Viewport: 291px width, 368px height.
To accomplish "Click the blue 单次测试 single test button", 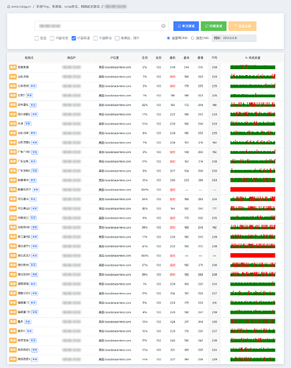I will [x=186, y=26].
